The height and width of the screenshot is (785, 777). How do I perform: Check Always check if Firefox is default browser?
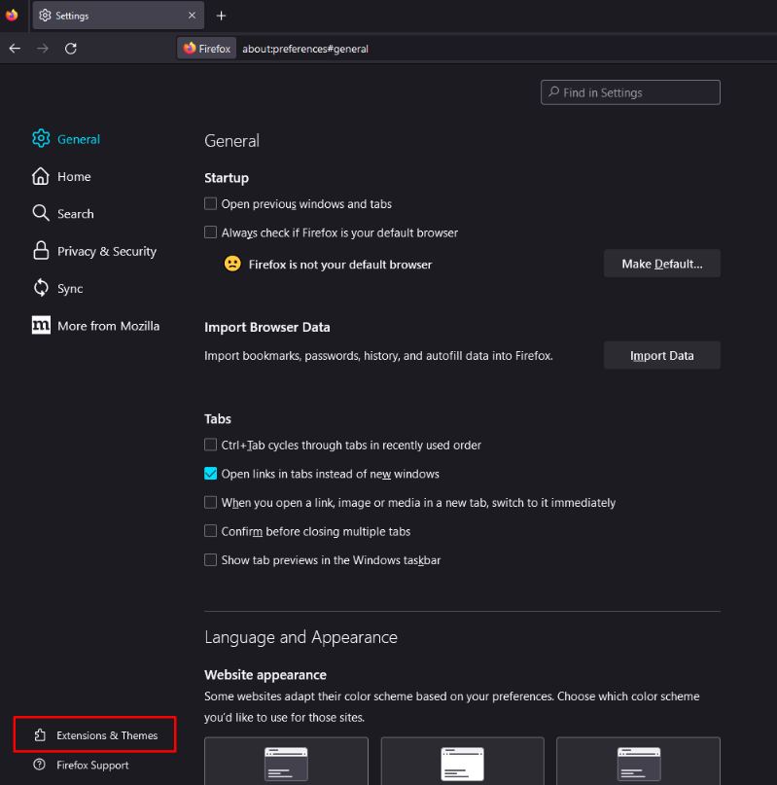click(x=210, y=232)
